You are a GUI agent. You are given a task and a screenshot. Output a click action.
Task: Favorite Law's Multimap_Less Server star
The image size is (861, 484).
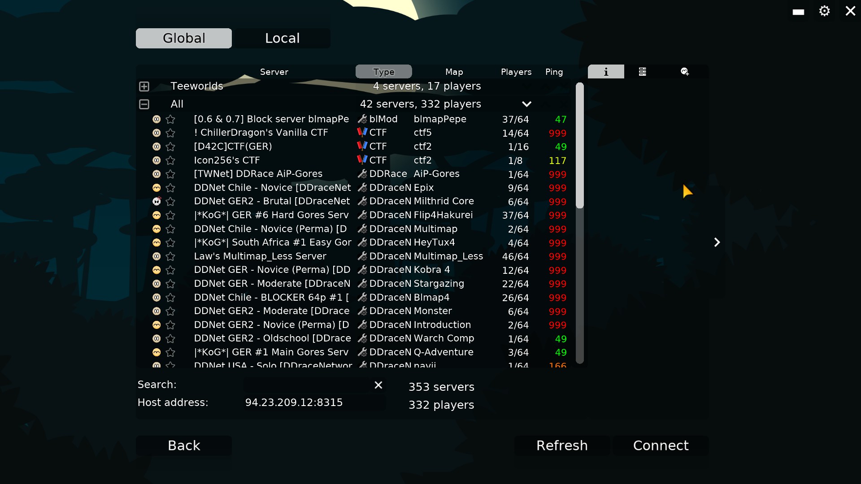click(170, 256)
